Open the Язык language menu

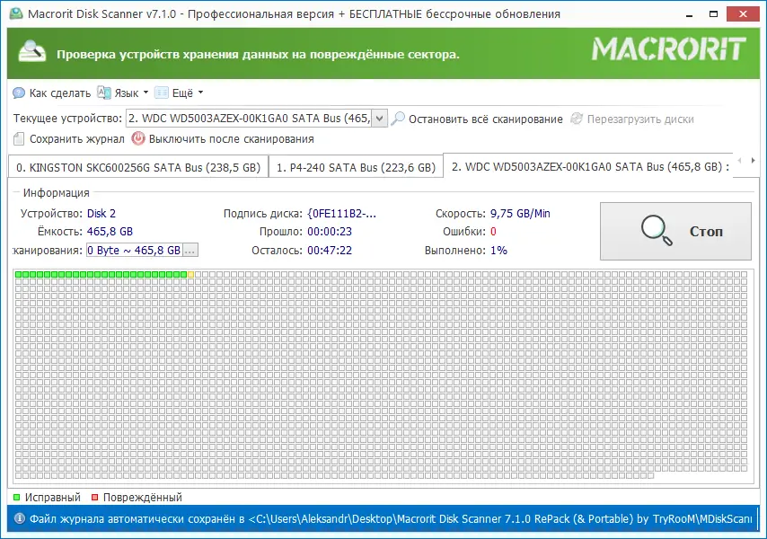[123, 93]
